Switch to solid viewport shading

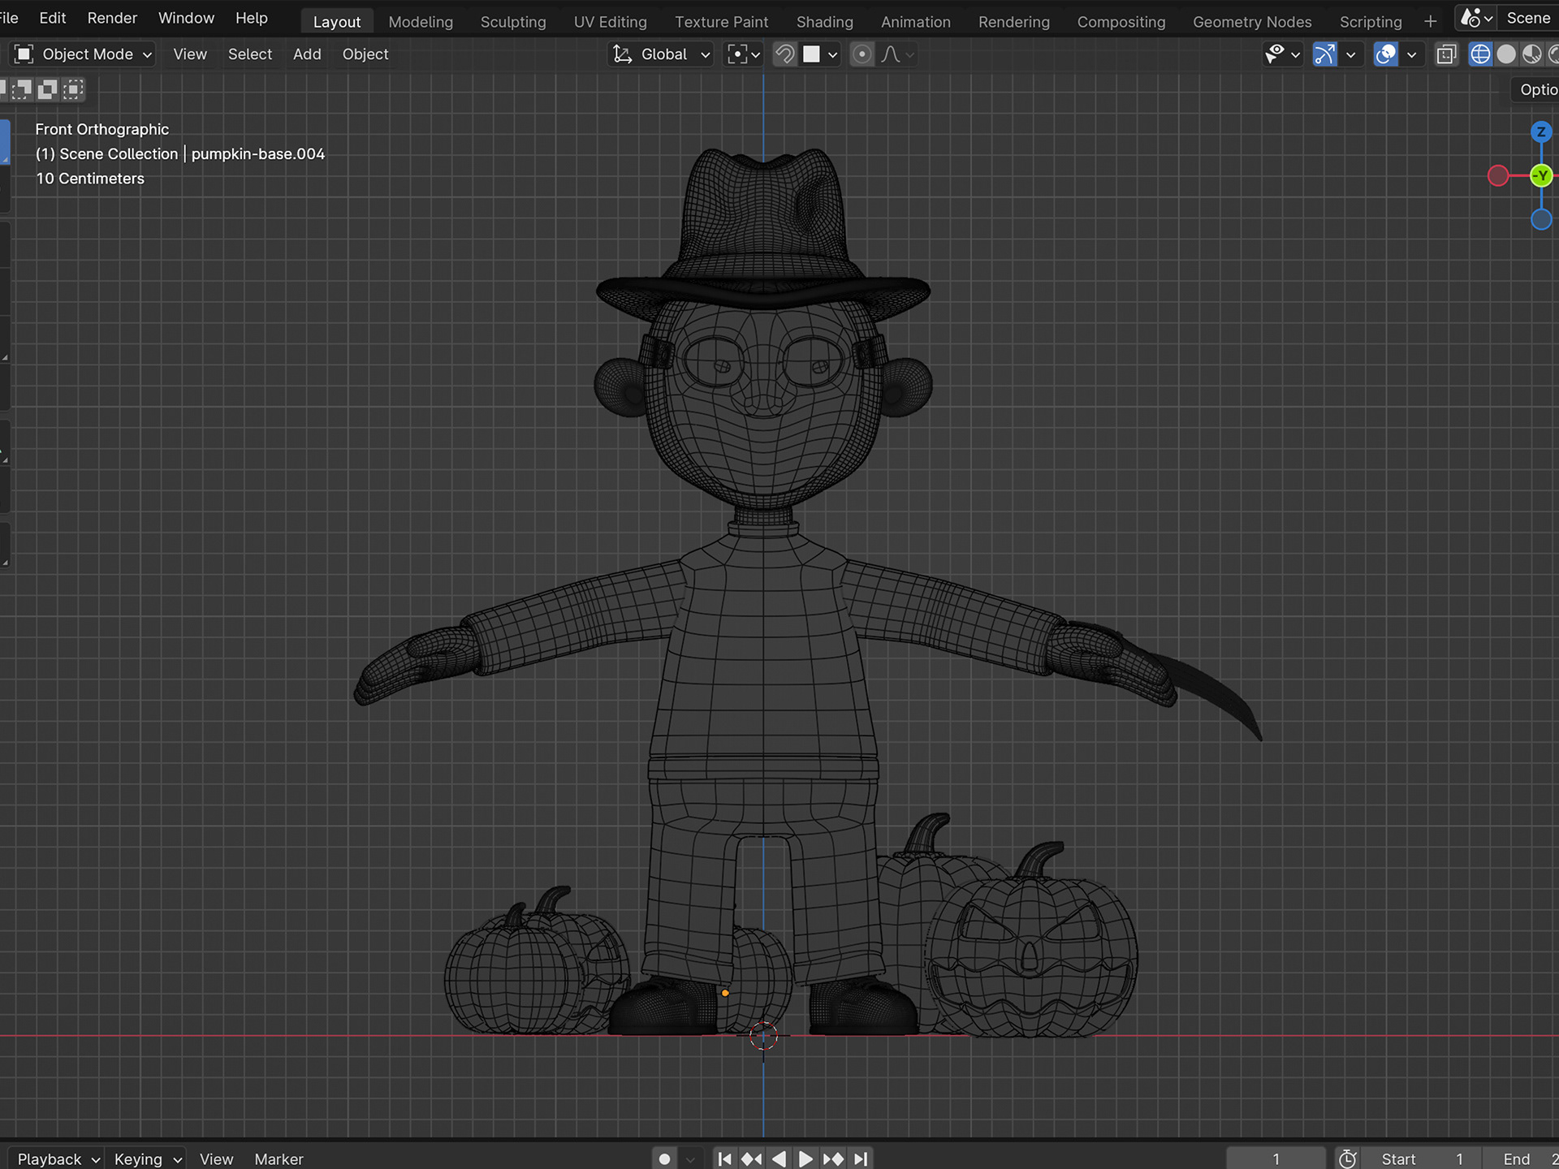pos(1505,54)
